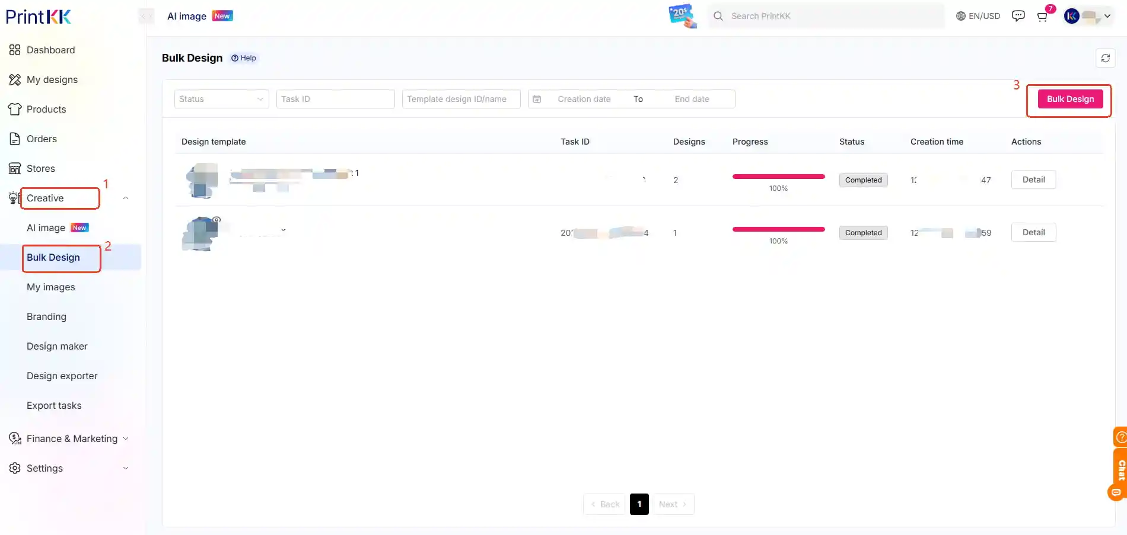Open the messages chat icon in top bar
This screenshot has height=535, width=1127.
(1018, 15)
